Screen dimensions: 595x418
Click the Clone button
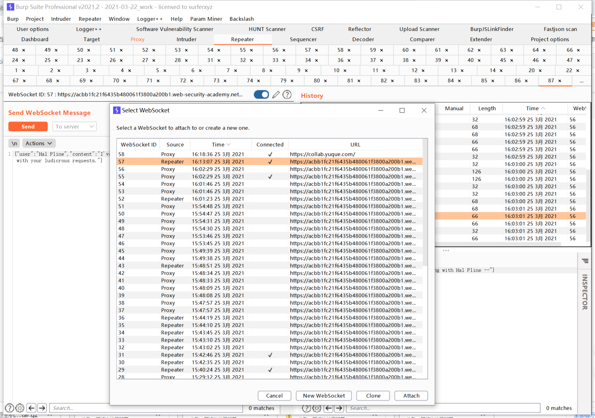click(x=373, y=396)
